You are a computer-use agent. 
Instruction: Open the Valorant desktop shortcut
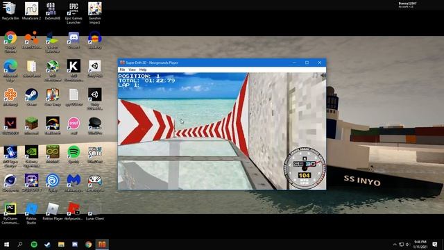[10, 126]
